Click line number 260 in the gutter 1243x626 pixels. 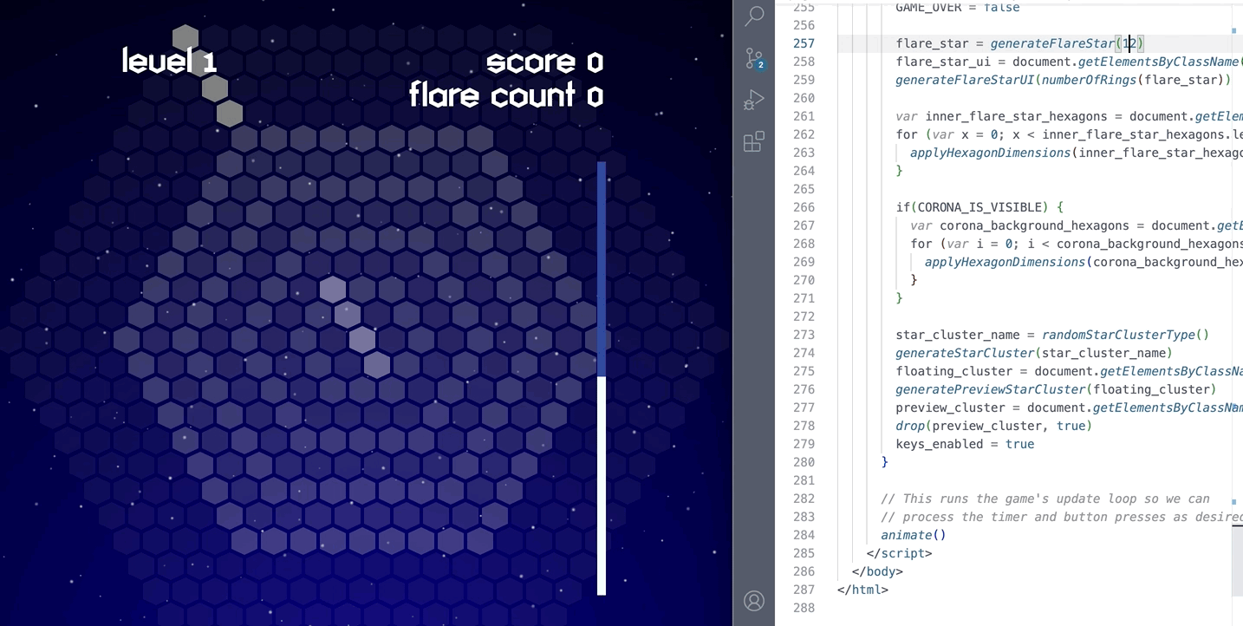click(804, 98)
